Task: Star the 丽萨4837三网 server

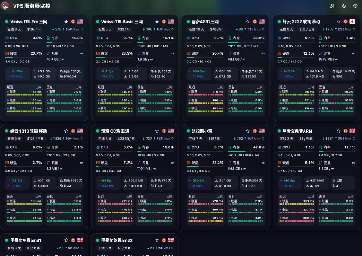Action: pos(248,21)
